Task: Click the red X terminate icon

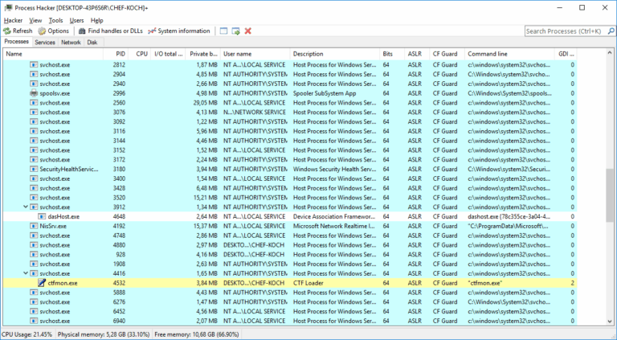Action: pyautogui.click(x=248, y=31)
